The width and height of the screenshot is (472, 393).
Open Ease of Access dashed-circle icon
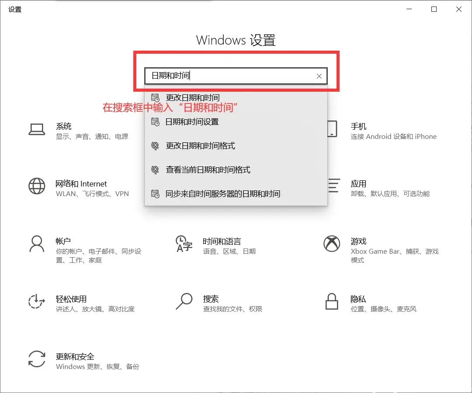37,301
